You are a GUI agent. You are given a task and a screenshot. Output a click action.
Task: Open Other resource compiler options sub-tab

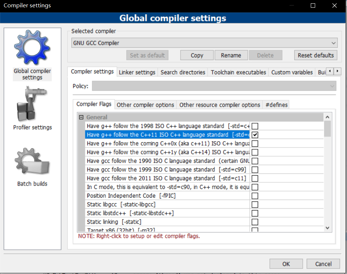tap(220, 105)
